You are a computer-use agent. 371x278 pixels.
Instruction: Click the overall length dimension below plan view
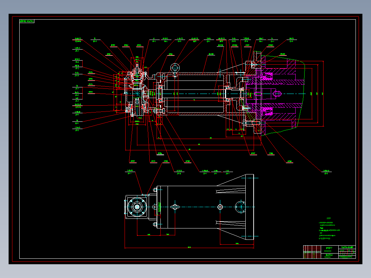(189, 248)
